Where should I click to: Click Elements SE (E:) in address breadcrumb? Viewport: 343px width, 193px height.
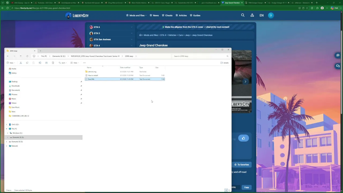[59, 56]
